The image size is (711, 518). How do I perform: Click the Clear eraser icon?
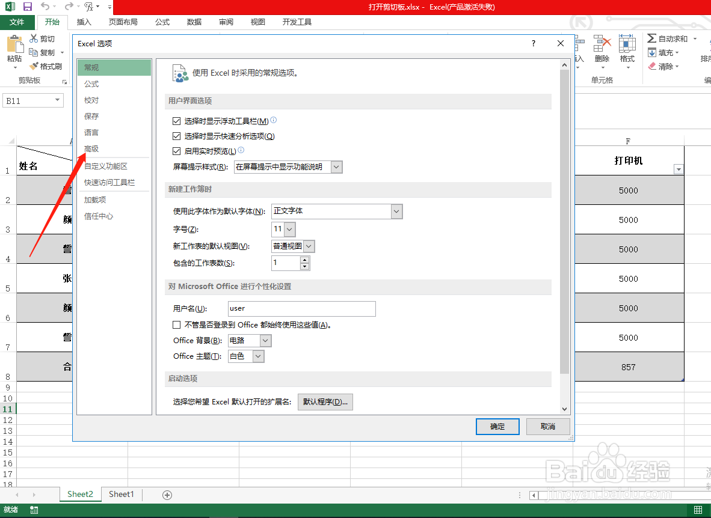652,66
